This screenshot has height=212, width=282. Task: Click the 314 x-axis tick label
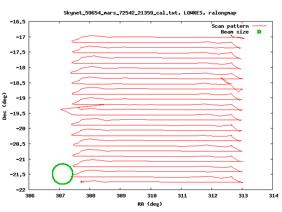[x=274, y=196]
